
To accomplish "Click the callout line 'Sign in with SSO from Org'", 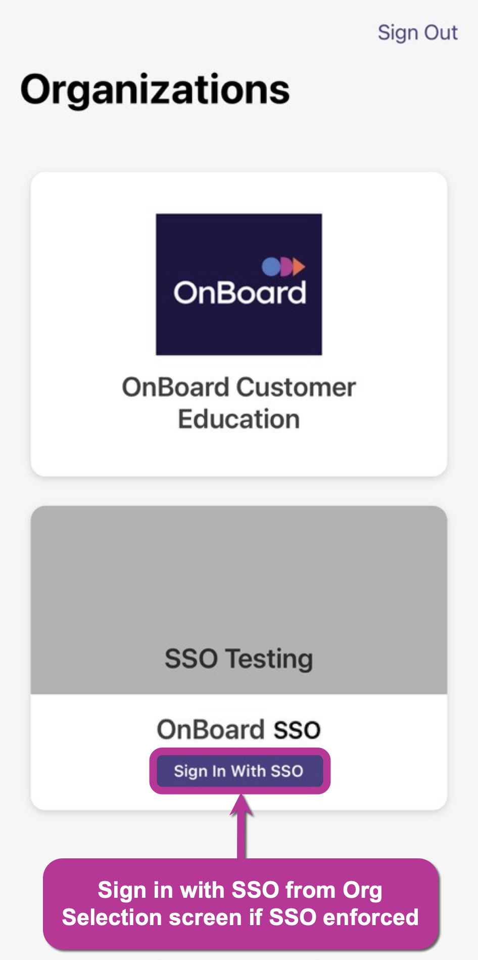I will pyautogui.click(x=240, y=890).
